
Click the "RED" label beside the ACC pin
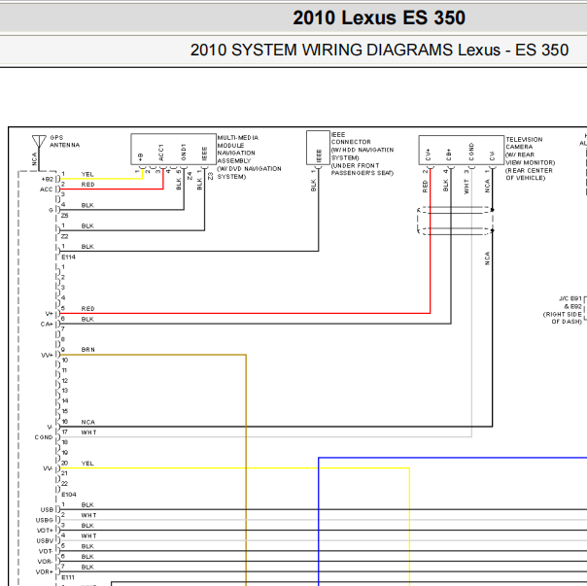[88, 185]
